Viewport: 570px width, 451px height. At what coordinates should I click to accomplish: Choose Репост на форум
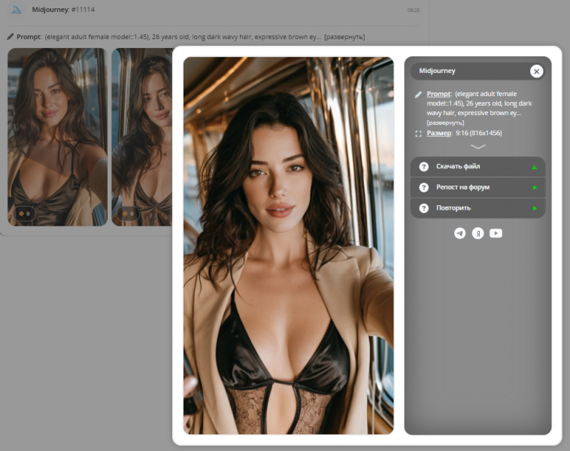click(478, 187)
